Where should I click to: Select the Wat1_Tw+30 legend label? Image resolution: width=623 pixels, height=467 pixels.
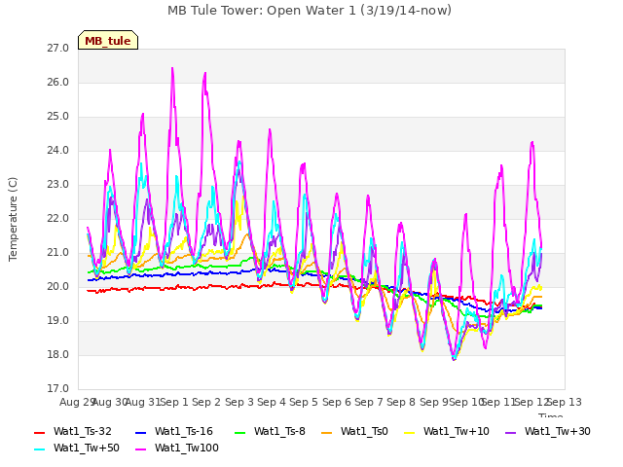(558, 431)
